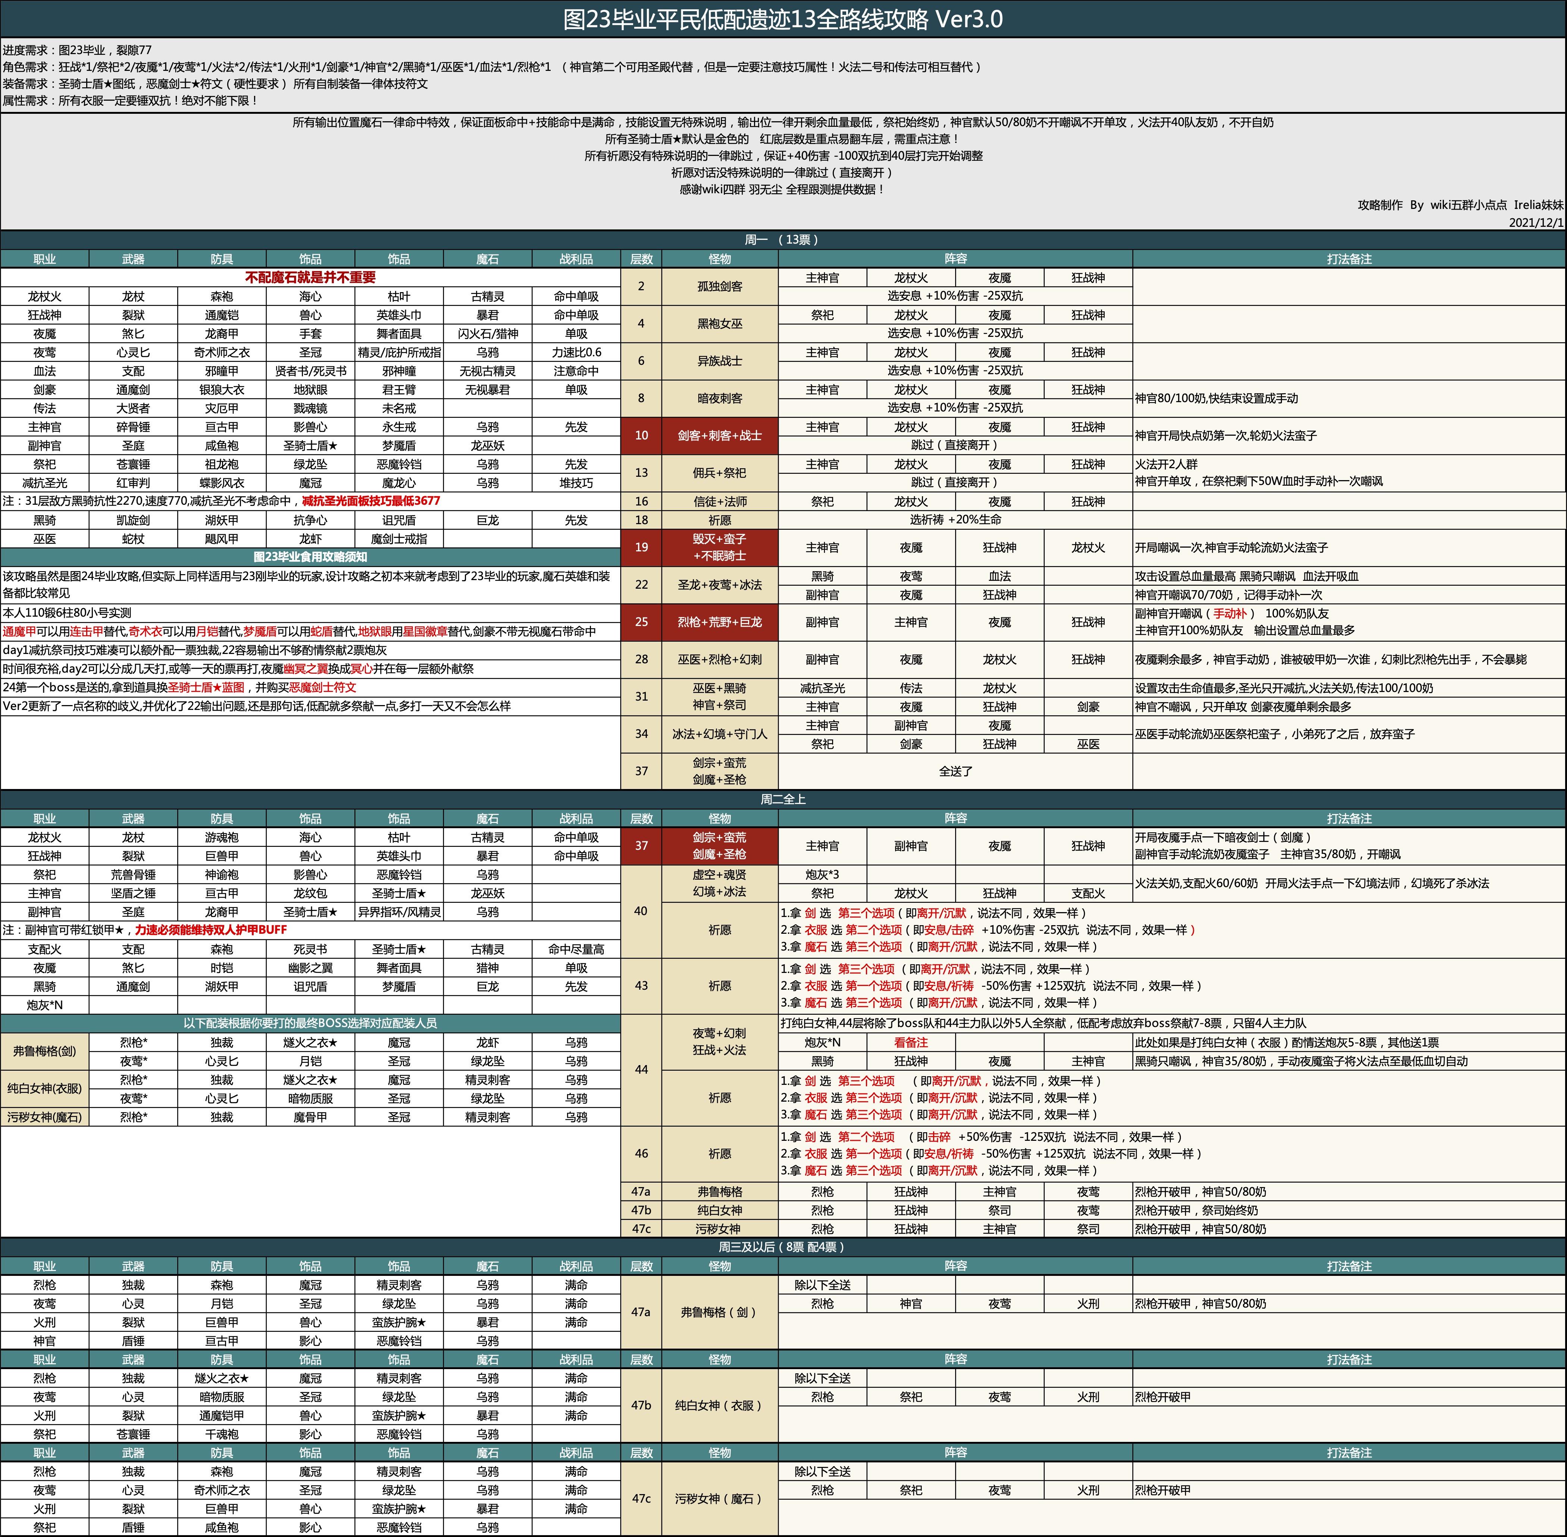Click the red 看备注 text

(911, 1042)
